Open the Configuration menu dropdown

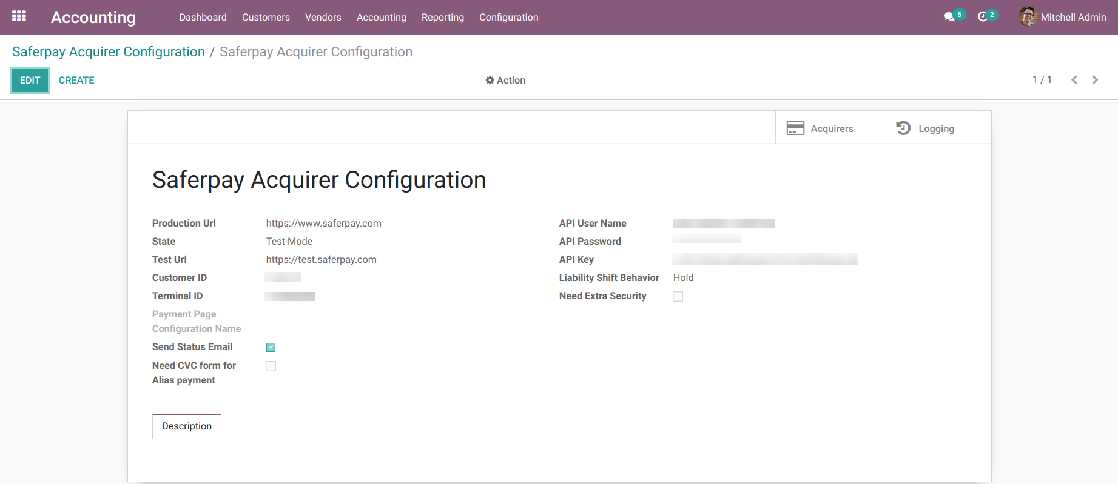[508, 17]
